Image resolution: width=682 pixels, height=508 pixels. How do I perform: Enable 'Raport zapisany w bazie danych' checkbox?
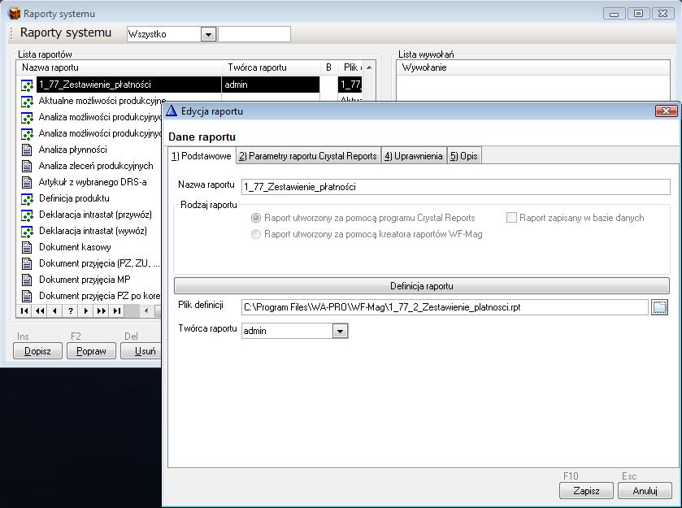tap(512, 218)
